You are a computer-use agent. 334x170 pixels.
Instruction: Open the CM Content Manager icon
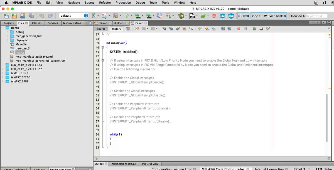point(222,16)
